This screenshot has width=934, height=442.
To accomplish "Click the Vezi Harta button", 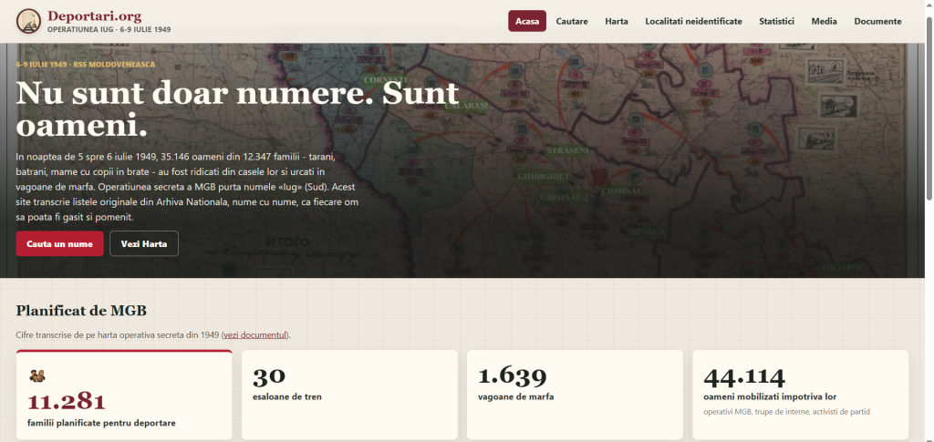I will click(x=143, y=244).
